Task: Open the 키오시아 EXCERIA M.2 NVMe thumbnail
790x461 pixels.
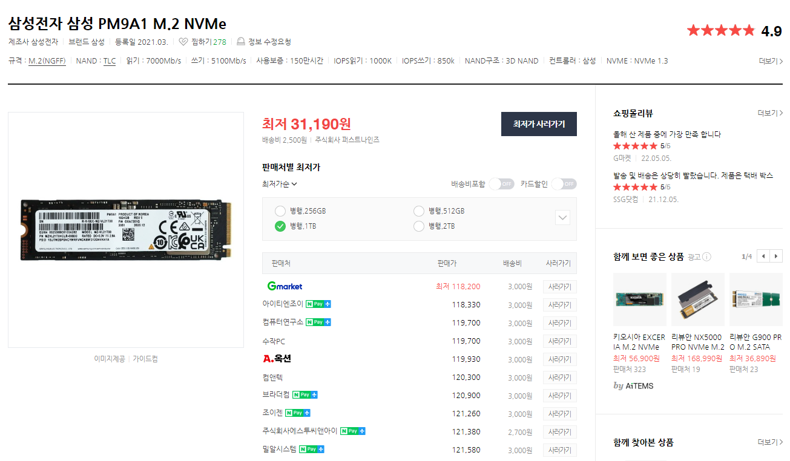Action: click(x=640, y=299)
